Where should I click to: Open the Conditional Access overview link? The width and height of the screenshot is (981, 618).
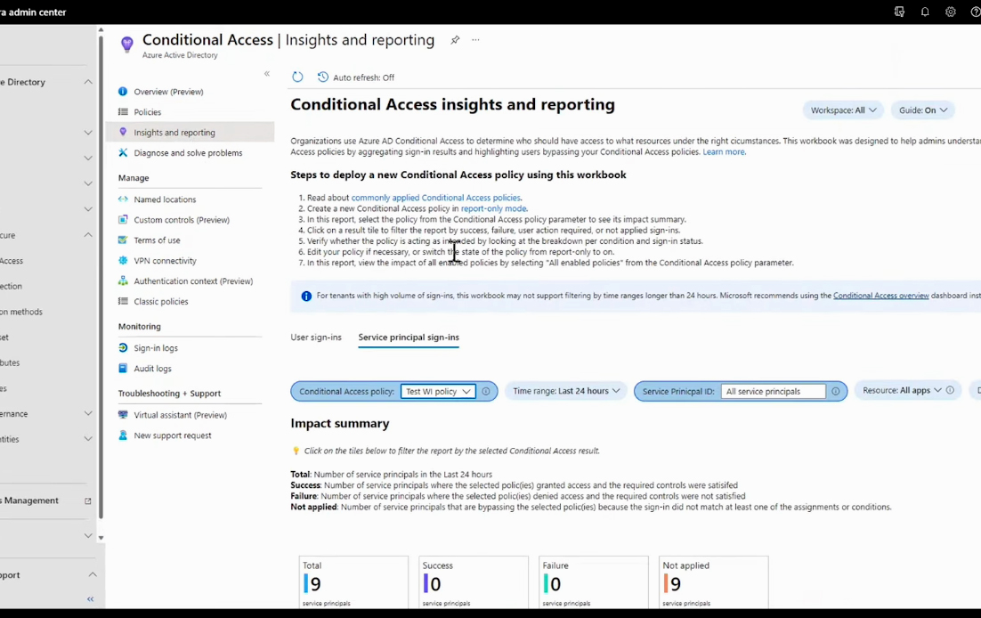click(881, 296)
